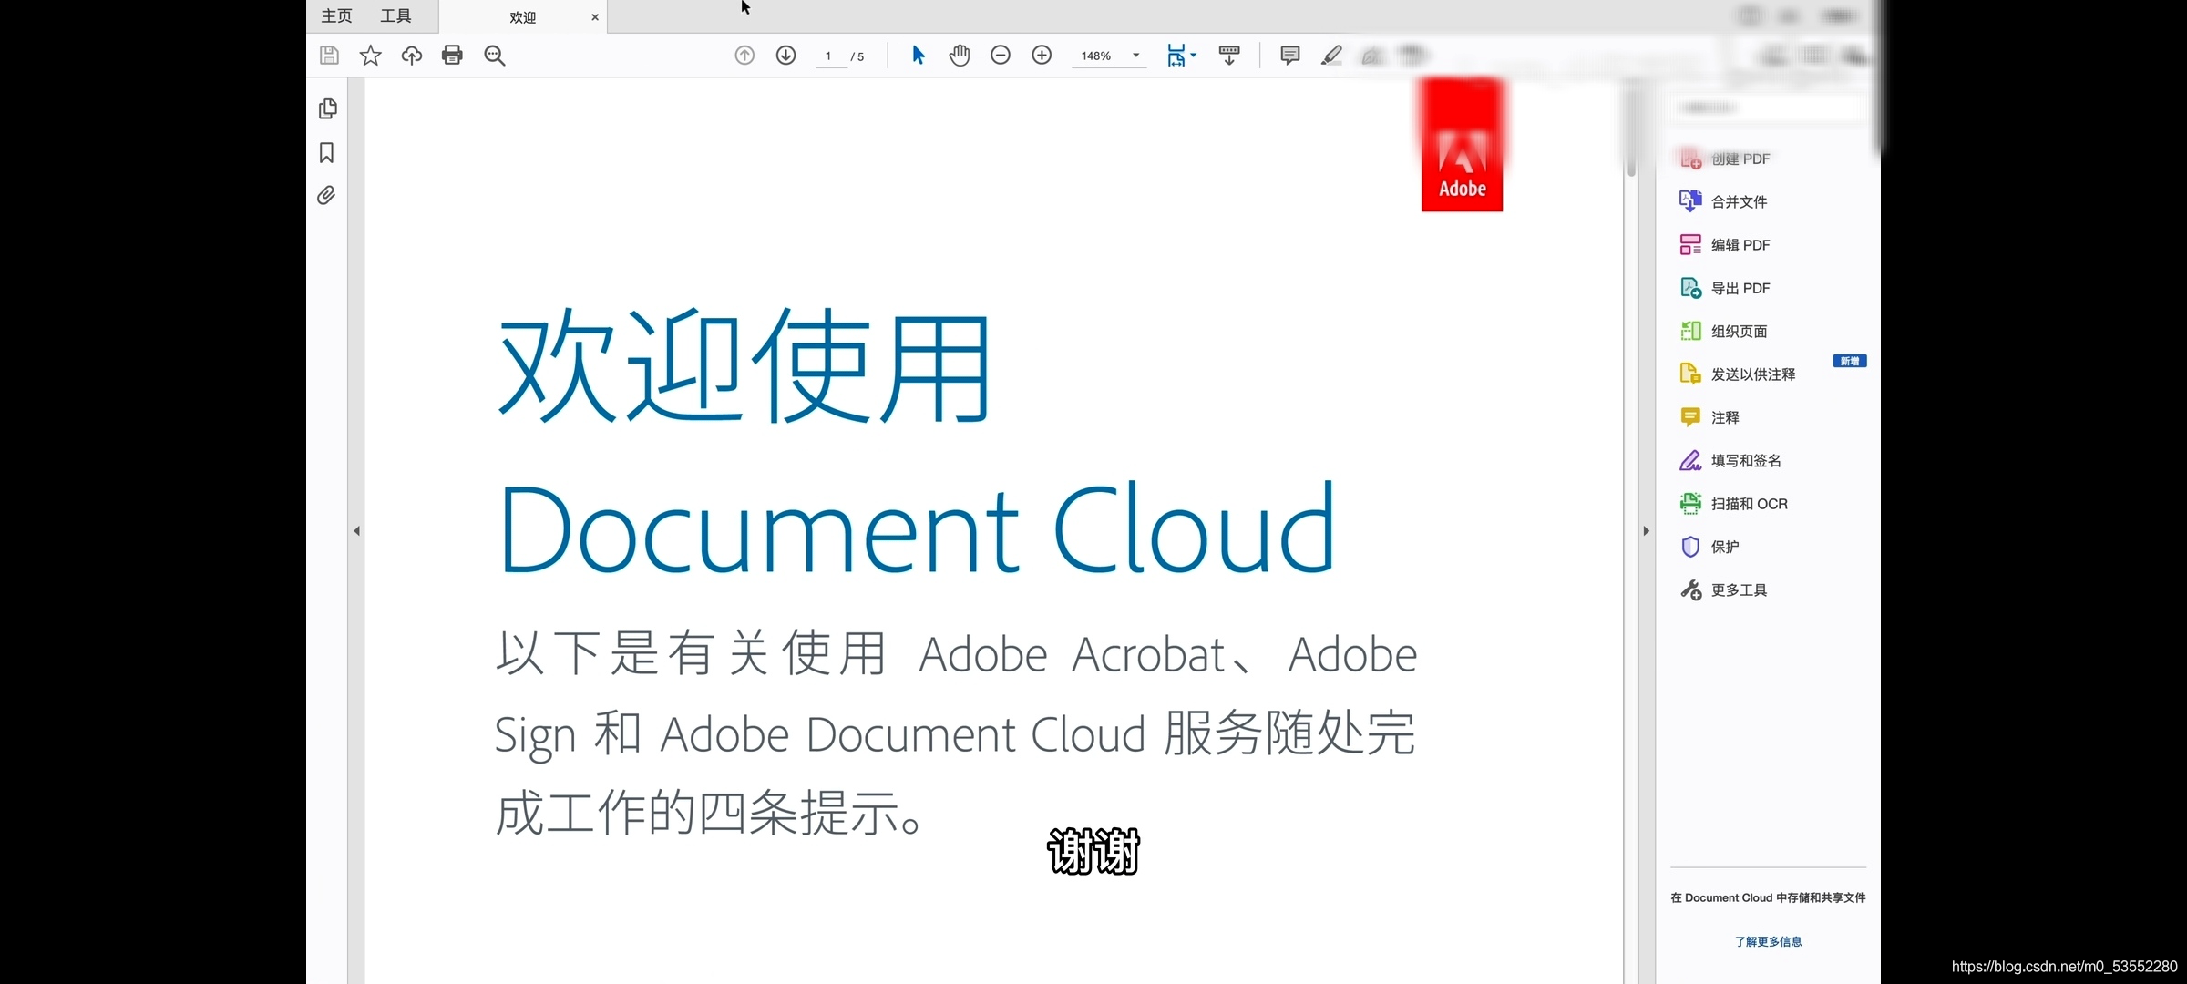Click the 欢迎使用 heading
The image size is (2187, 984).
(744, 365)
